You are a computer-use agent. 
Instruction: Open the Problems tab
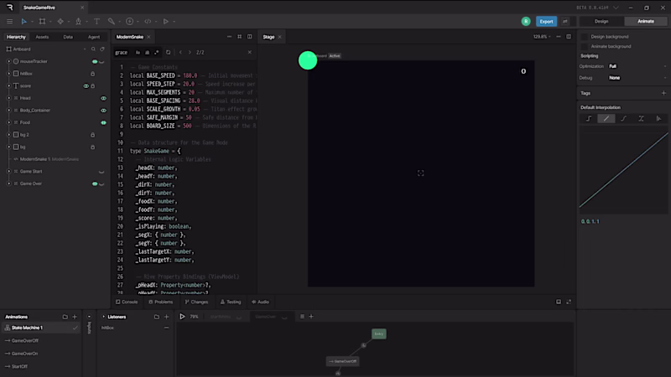[161, 302]
